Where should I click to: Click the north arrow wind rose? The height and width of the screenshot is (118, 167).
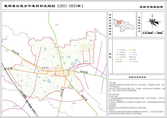[153, 21]
